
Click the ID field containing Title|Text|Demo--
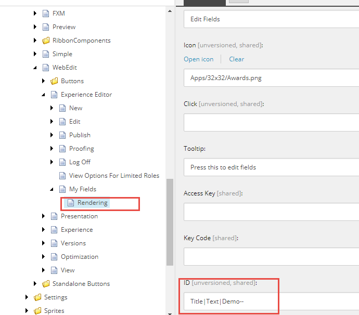pos(271,301)
